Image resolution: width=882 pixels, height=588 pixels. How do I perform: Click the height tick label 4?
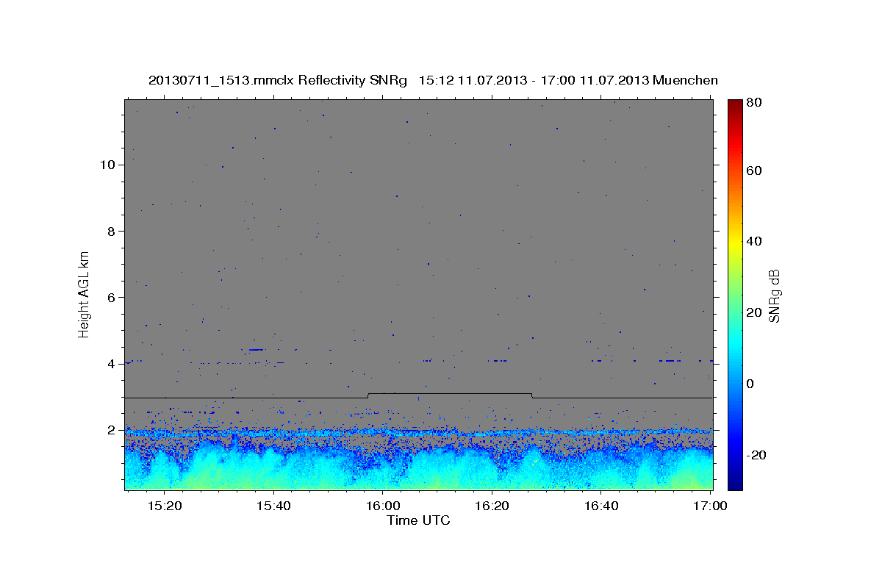point(112,364)
